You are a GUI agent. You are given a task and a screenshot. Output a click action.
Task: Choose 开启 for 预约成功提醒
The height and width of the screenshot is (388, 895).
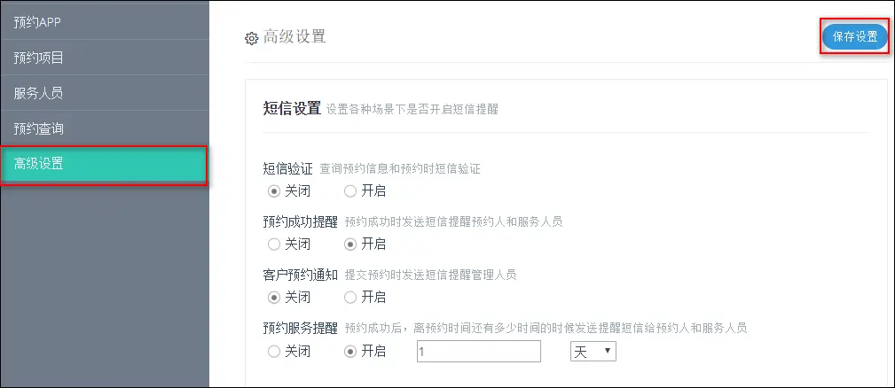(x=349, y=244)
